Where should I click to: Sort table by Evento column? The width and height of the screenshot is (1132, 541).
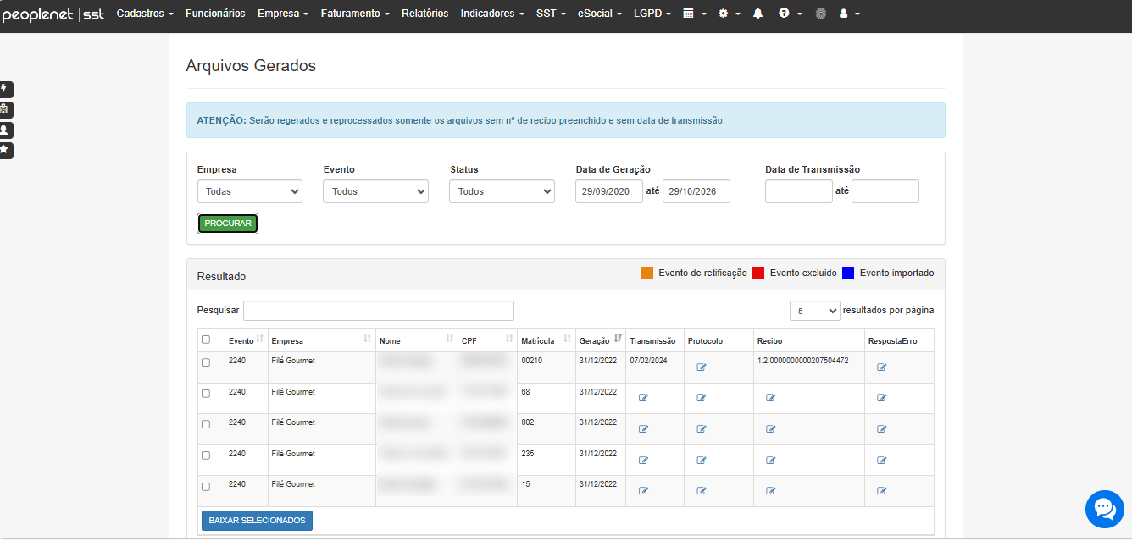(x=246, y=340)
